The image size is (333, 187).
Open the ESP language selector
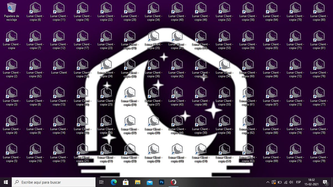click(298, 182)
